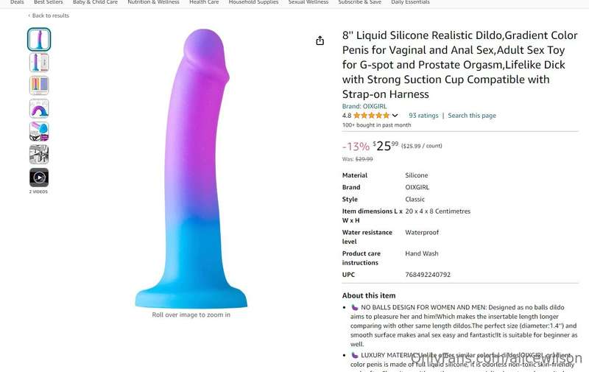Click the main product image to zoom
This screenshot has width=589, height=372.
pyautogui.click(x=191, y=169)
